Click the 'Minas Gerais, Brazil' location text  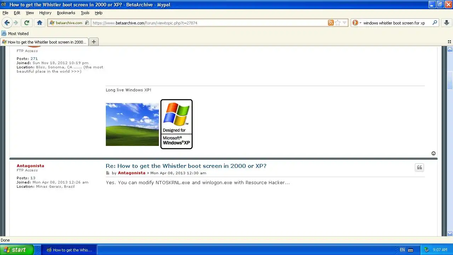click(x=55, y=186)
